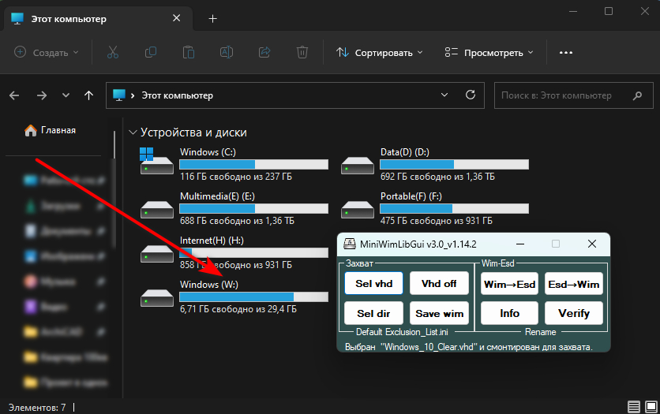Switch to large icons view in status bar
Viewport: 660px width, 414px height.
651,406
